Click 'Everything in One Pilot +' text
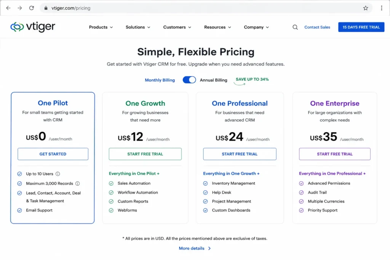This screenshot has width=390, height=260. pyautogui.click(x=134, y=174)
